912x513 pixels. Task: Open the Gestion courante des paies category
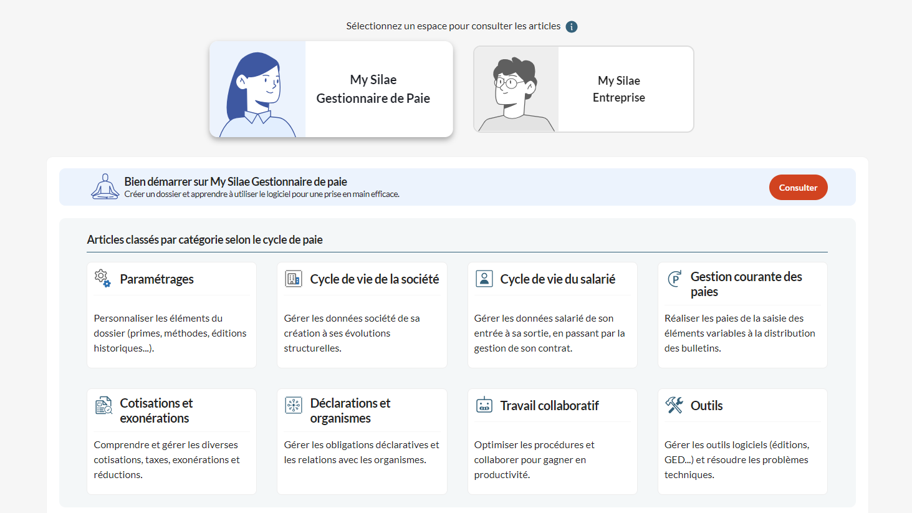pos(742,315)
